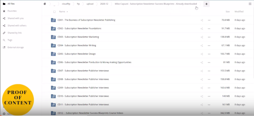
Task: Open CD01 - The Business of Subscription folder
Action: coord(86,20)
